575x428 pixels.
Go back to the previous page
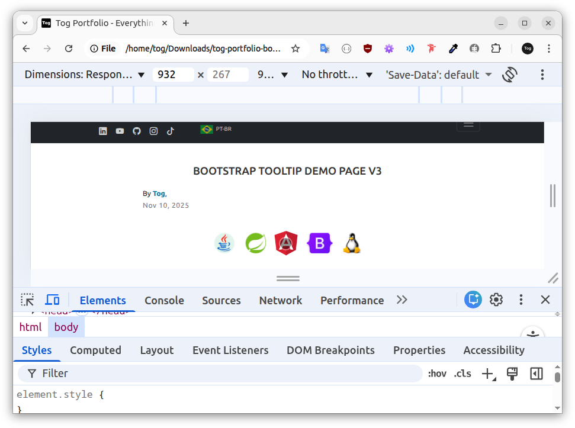pyautogui.click(x=26, y=49)
